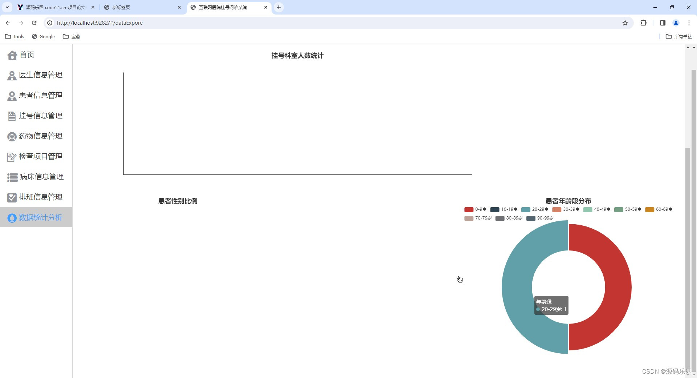
Task: Click the teal 20-29岁 donut segment
Action: (x=517, y=287)
